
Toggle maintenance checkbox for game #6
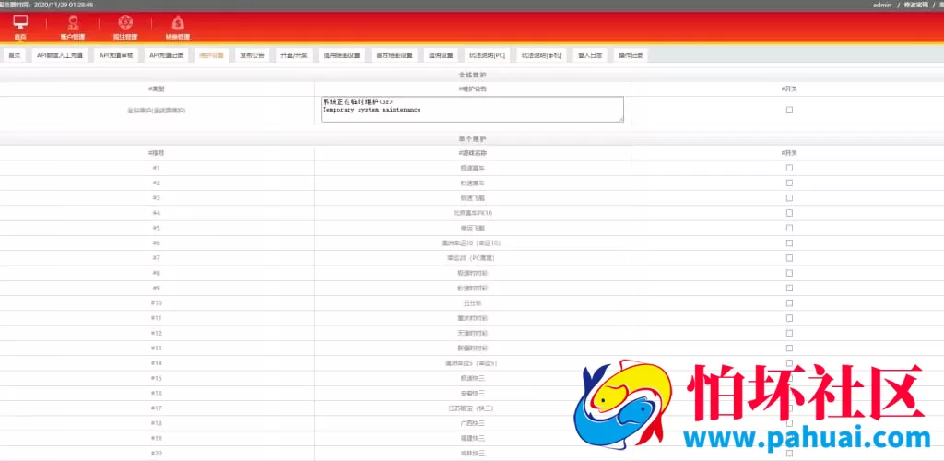tap(789, 243)
